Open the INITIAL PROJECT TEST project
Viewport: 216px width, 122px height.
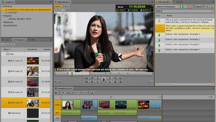pos(20,19)
